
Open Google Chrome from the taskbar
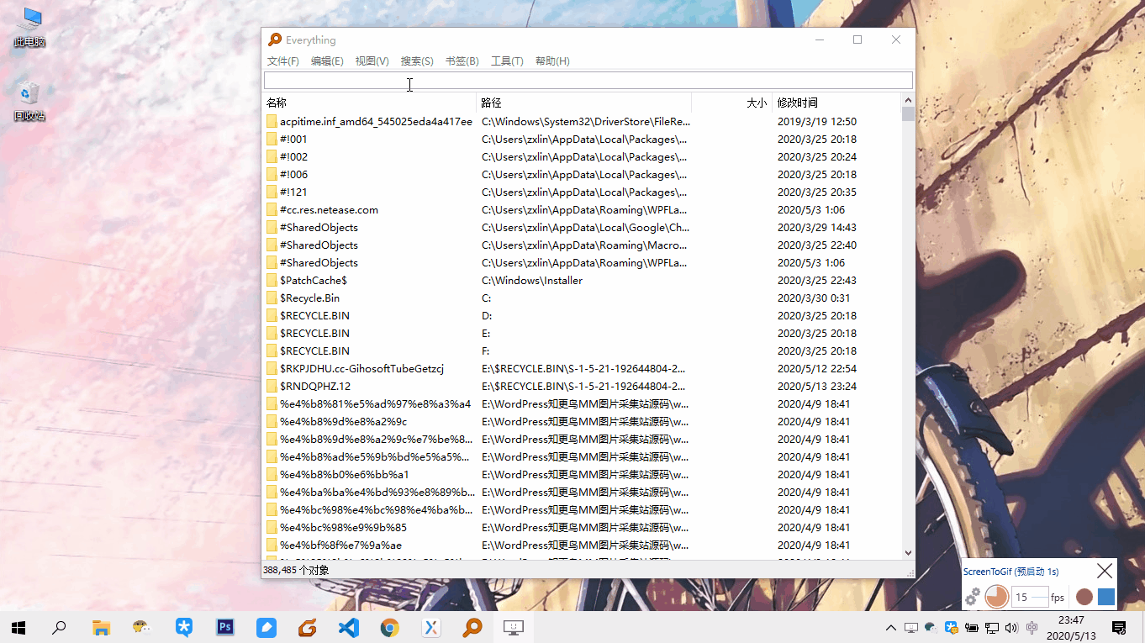(389, 627)
